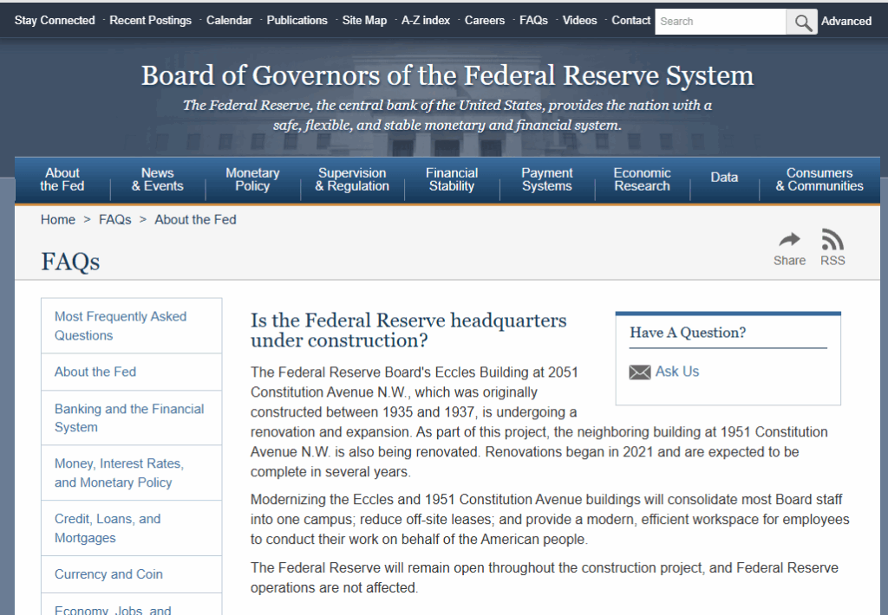The width and height of the screenshot is (888, 615).
Task: Open Consumers & Communities menu
Action: (819, 179)
